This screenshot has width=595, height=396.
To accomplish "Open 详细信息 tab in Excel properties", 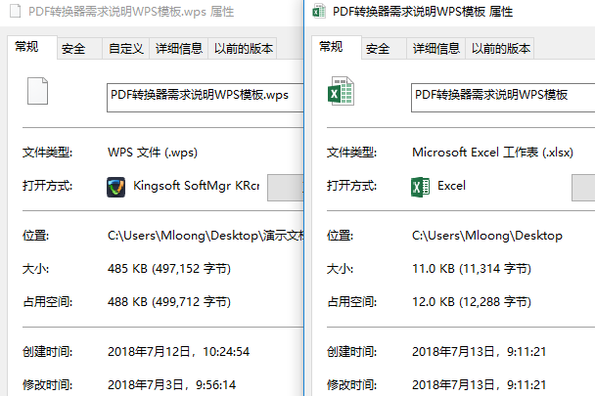I will pyautogui.click(x=436, y=49).
